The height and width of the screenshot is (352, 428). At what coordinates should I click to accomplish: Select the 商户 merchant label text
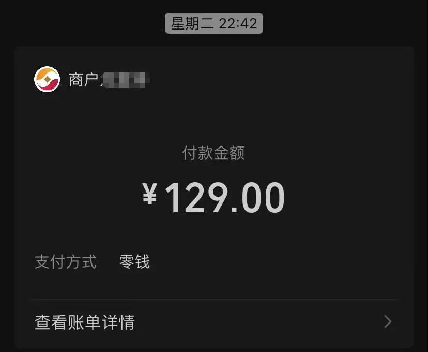point(83,80)
